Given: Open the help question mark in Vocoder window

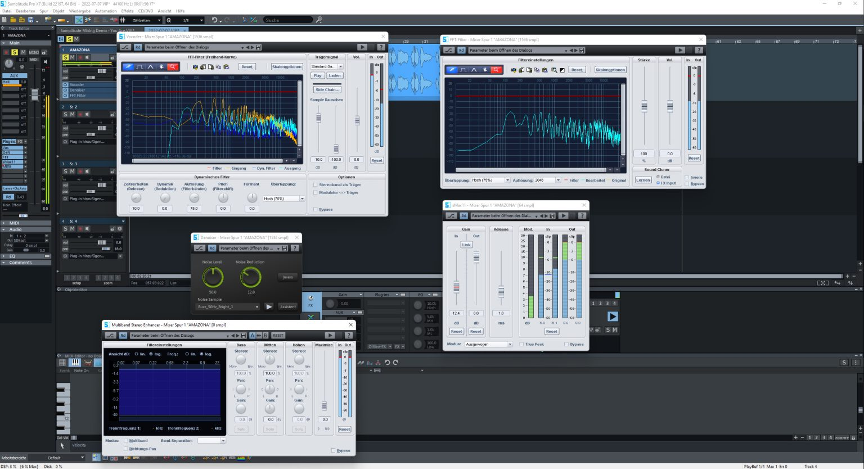Looking at the screenshot, I should click(381, 47).
